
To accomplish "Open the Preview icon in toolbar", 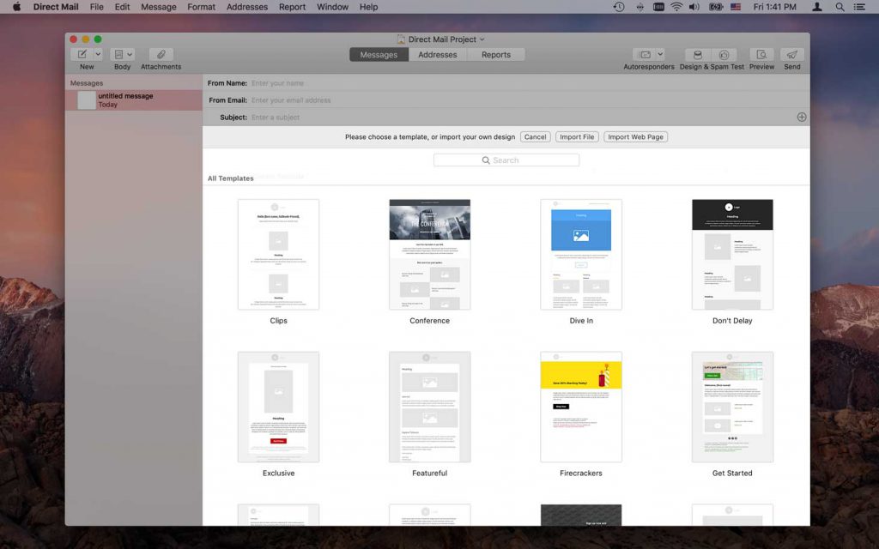I will click(761, 53).
